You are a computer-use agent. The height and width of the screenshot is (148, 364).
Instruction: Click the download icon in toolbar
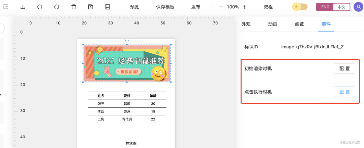tap(23, 7)
